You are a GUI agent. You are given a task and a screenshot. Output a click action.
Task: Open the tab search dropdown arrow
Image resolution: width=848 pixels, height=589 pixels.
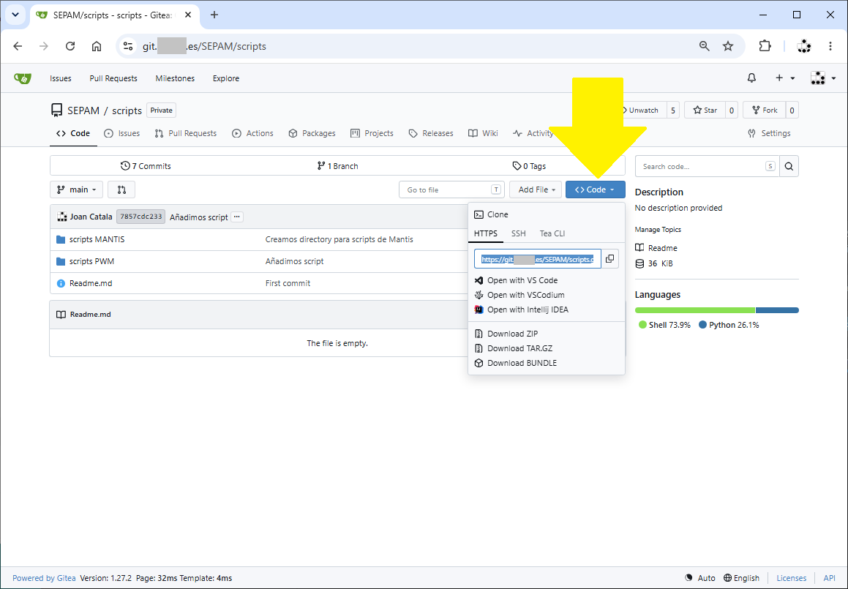point(15,15)
